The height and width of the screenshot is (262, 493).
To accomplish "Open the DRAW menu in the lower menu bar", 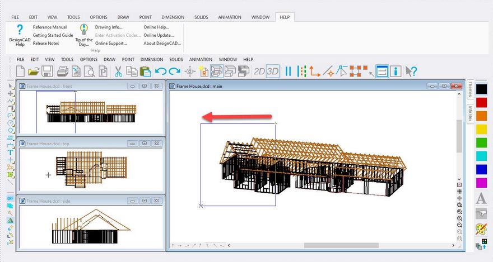I will click(x=109, y=59).
